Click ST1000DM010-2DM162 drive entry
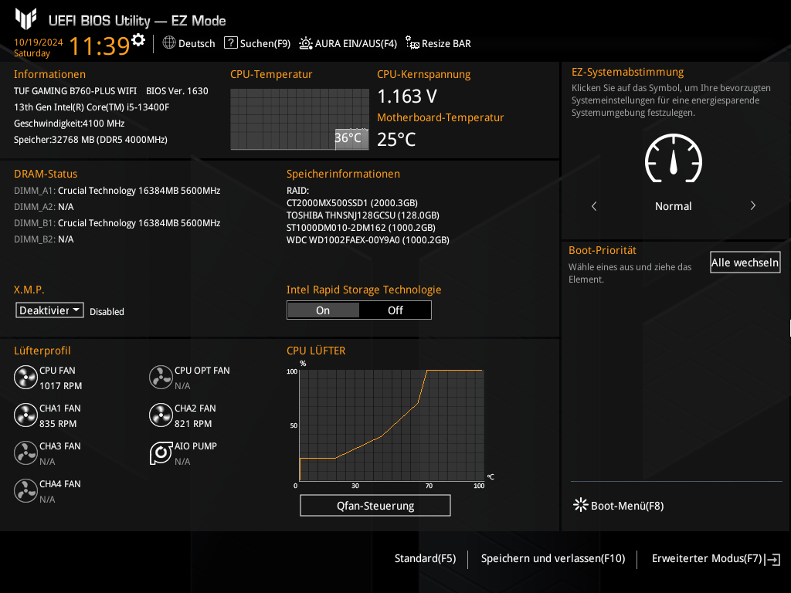This screenshot has height=593, width=791. click(361, 228)
